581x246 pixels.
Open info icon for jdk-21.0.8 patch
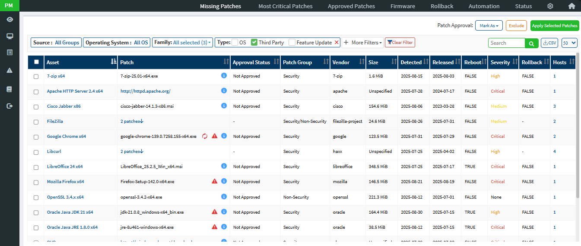224,212
